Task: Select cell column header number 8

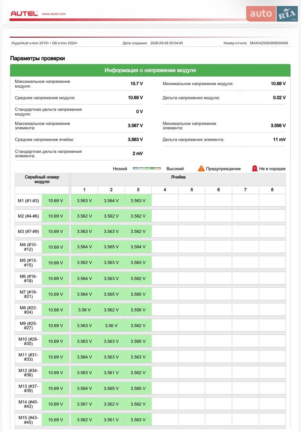Action: (272, 190)
